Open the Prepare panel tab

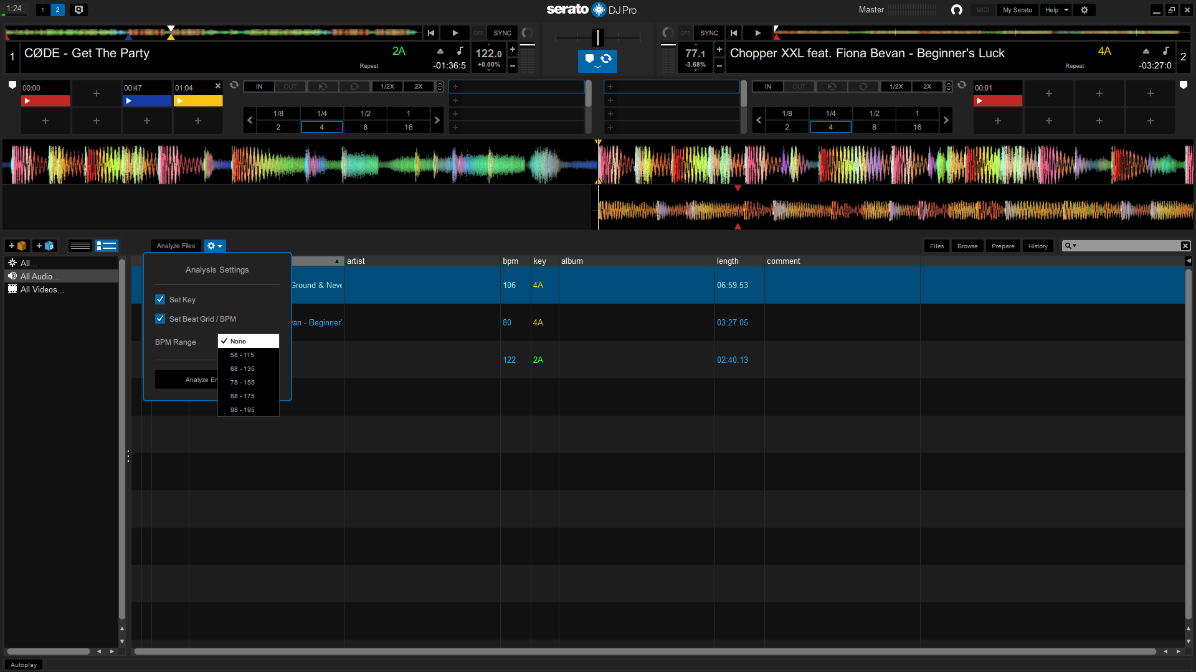point(1003,246)
